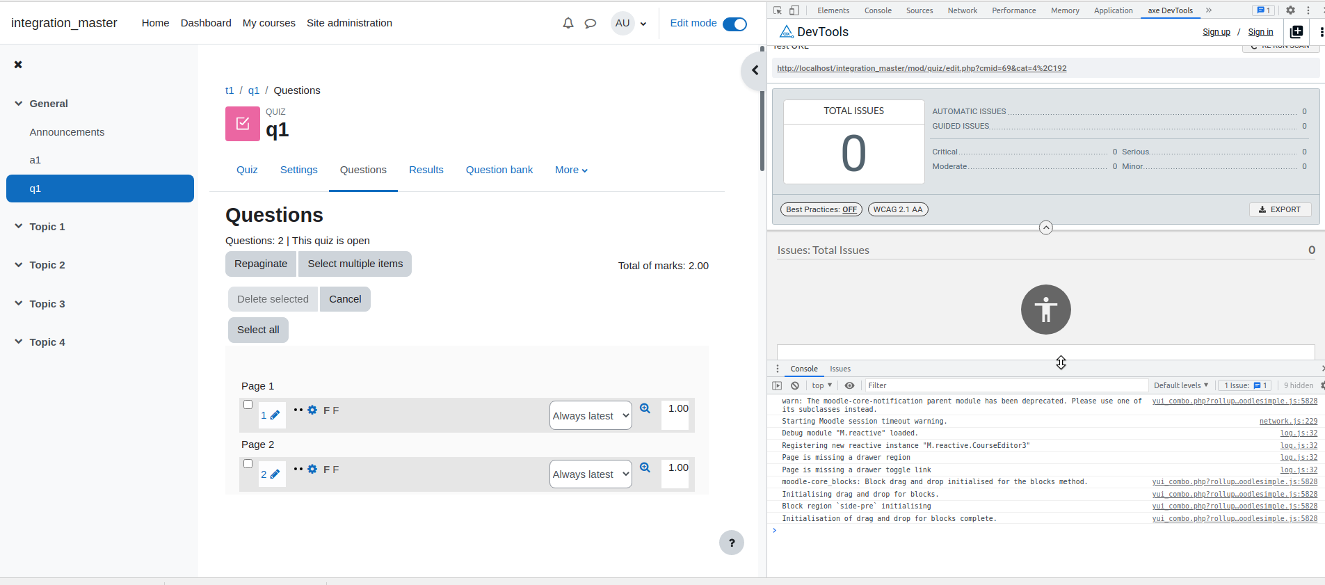Collapse the General section
Screen dimensions: 1325x585
pyautogui.click(x=19, y=104)
